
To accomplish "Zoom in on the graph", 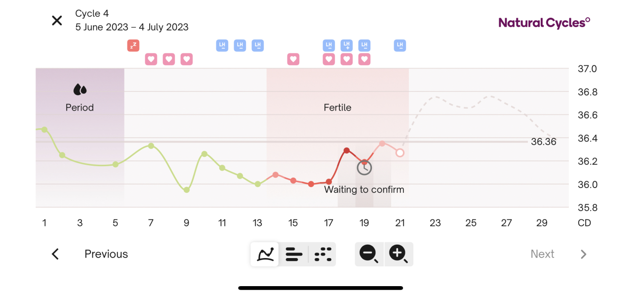I will 398,254.
